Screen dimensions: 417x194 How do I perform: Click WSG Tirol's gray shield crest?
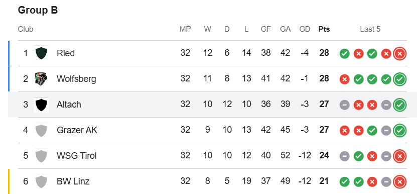click(41, 156)
